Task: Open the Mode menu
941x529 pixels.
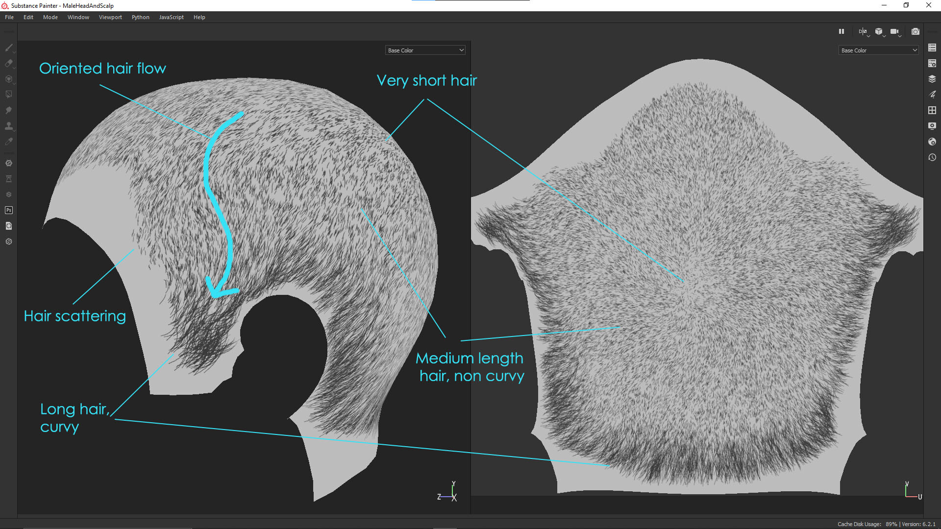Action: click(50, 17)
